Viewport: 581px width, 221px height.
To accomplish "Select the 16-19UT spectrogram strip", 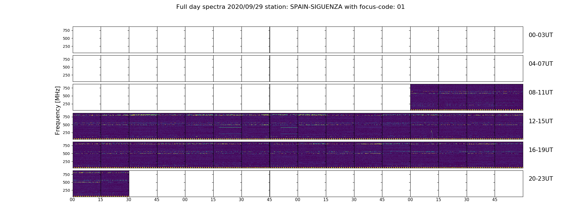I will click(298, 155).
